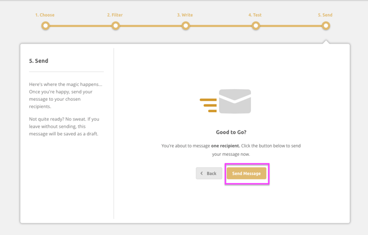This screenshot has width=368, height=235.
Task: Jump to the Filter step circle
Action: (x=115, y=25)
